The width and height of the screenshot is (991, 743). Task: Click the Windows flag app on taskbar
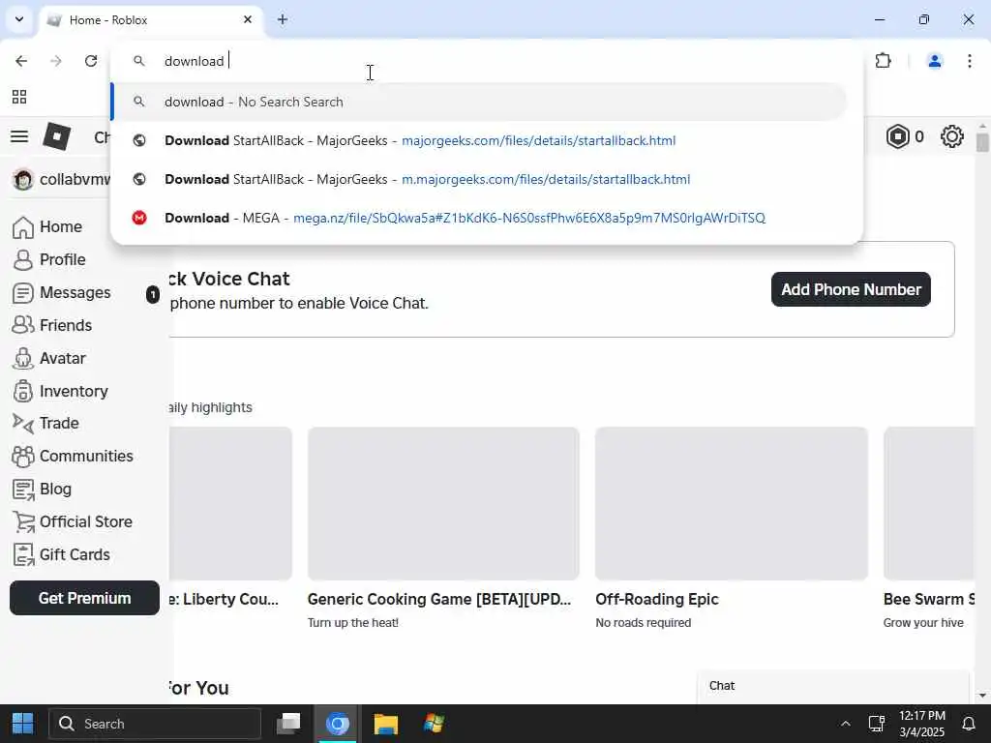pos(434,724)
